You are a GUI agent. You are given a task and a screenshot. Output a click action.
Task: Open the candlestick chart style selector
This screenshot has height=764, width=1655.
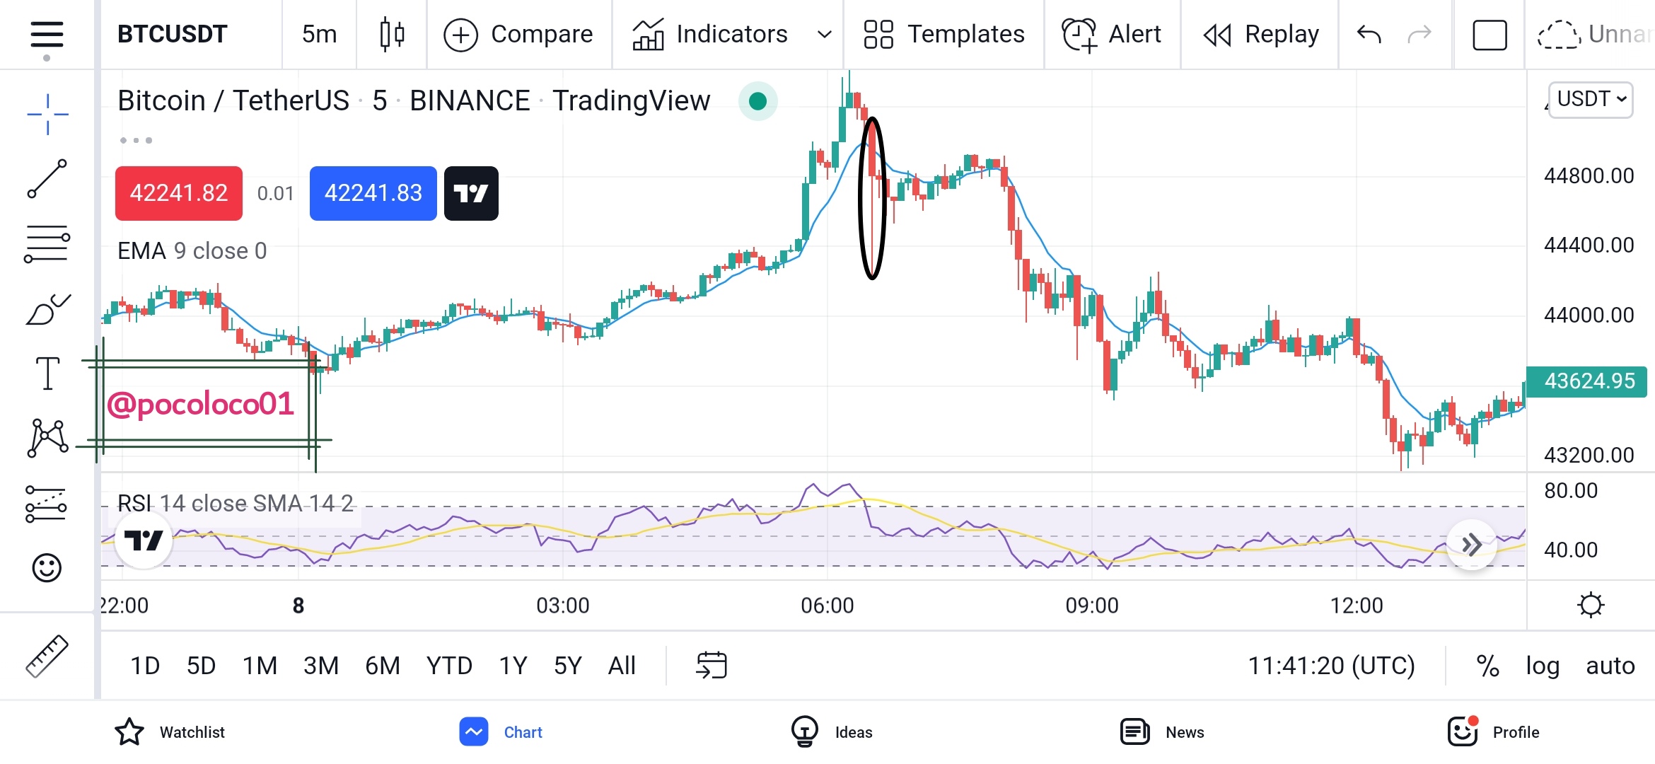tap(392, 34)
